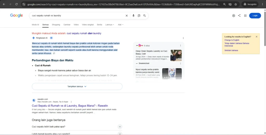Click the browser address bar URL

pyautogui.click(x=123, y=4)
